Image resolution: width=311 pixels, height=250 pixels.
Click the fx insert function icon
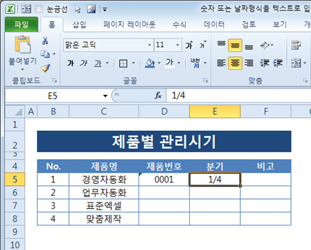pyautogui.click(x=158, y=96)
